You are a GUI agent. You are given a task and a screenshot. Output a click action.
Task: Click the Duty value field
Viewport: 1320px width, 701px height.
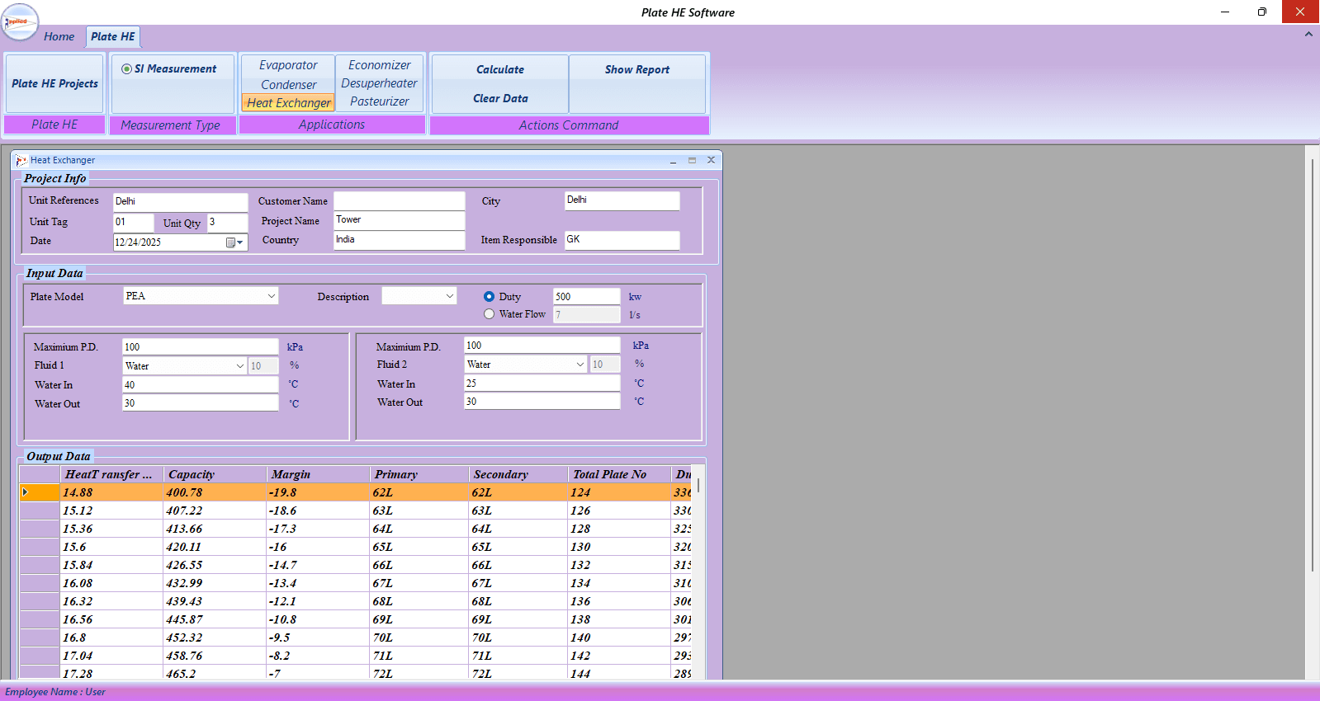587,296
